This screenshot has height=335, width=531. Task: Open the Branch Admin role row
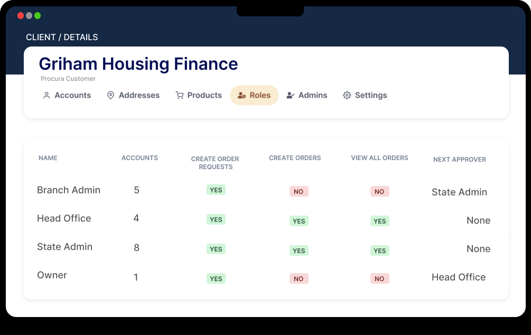coord(69,190)
